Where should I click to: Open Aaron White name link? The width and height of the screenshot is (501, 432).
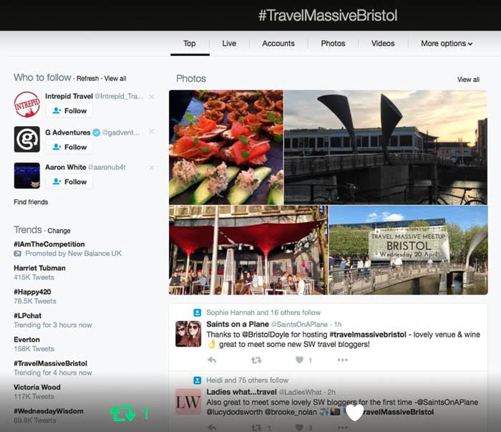[x=66, y=167]
